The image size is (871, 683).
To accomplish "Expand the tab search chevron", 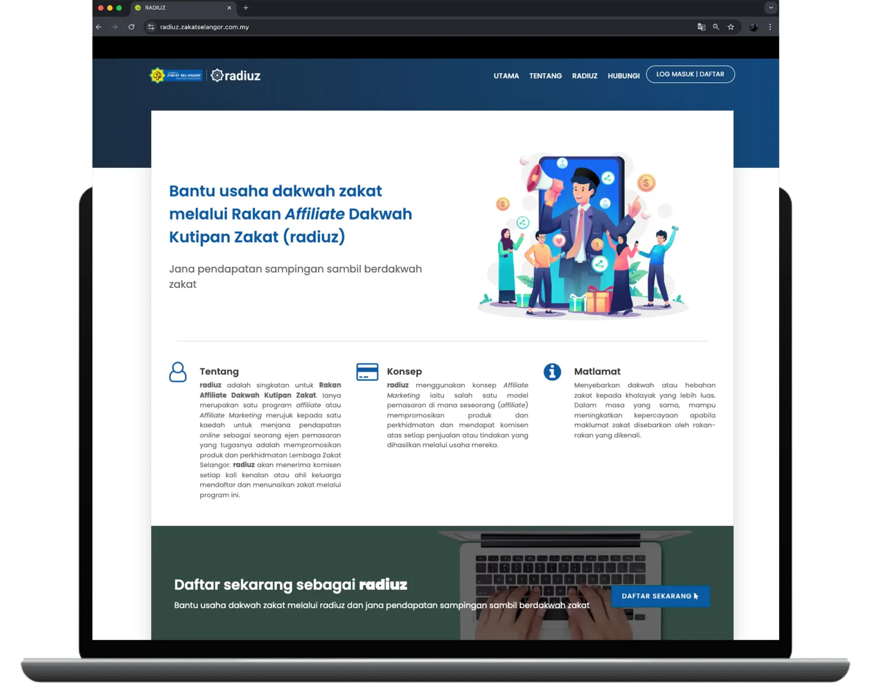I will point(771,8).
